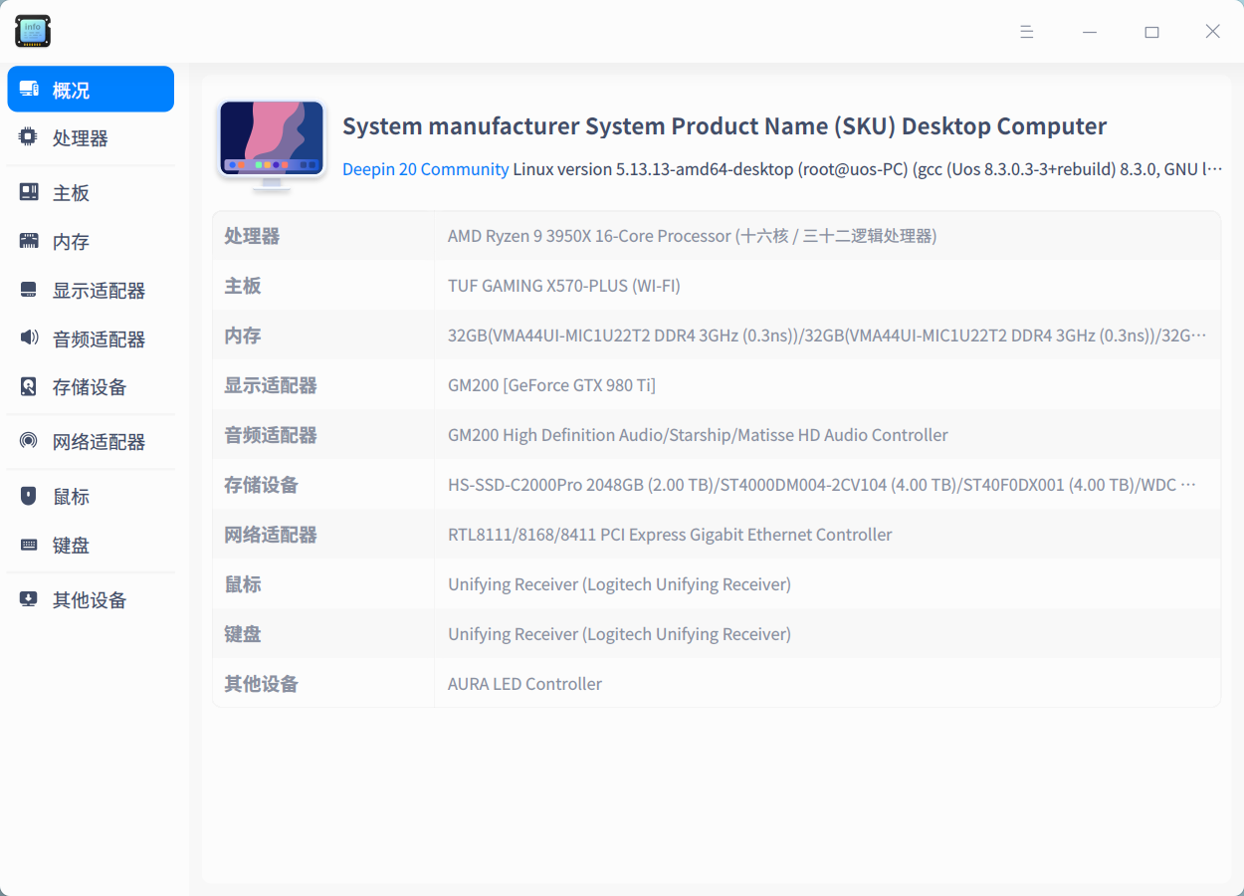Select the GeForce GTX 980 Ti row
This screenshot has width=1244, height=896.
click(x=551, y=384)
